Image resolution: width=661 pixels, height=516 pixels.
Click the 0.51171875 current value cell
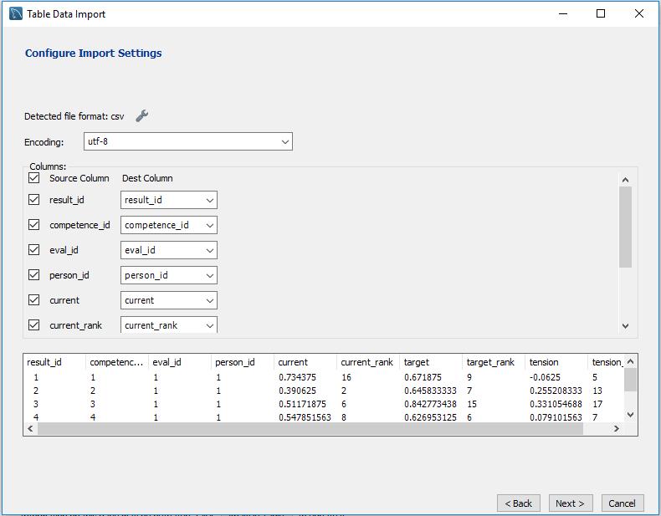[x=302, y=405]
